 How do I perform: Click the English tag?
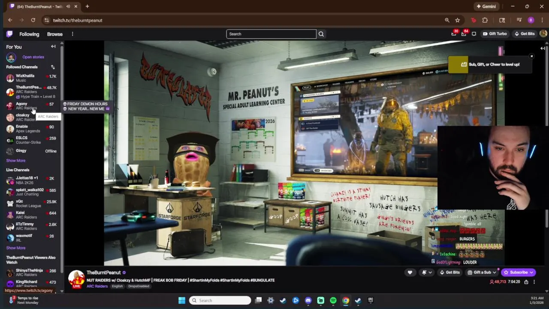click(x=117, y=286)
